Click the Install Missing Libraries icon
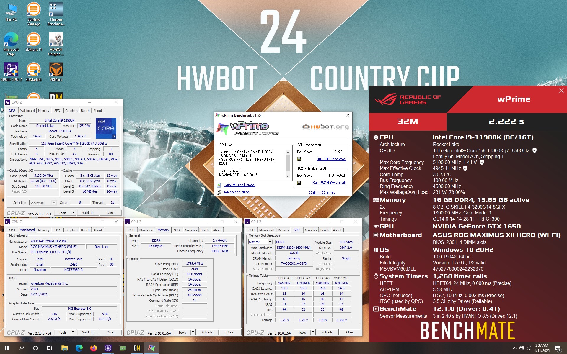 219,185
